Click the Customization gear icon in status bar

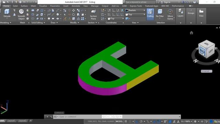point(195,121)
